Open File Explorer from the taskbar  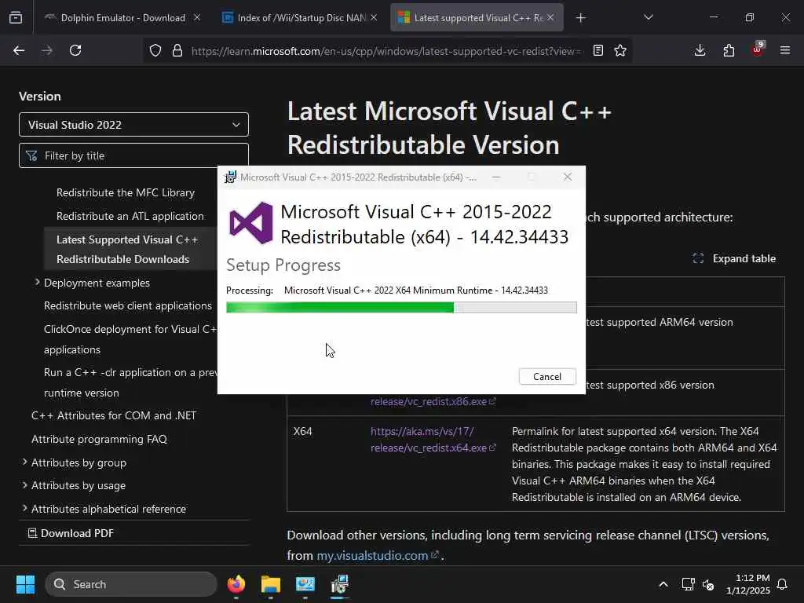[x=271, y=584]
